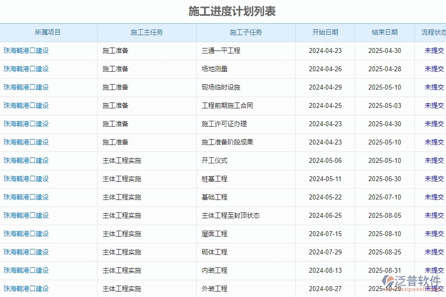Open 珠海鹤港口建设 link in 桩基工程 row
Viewport: 446px width, 297px height.
23,179
